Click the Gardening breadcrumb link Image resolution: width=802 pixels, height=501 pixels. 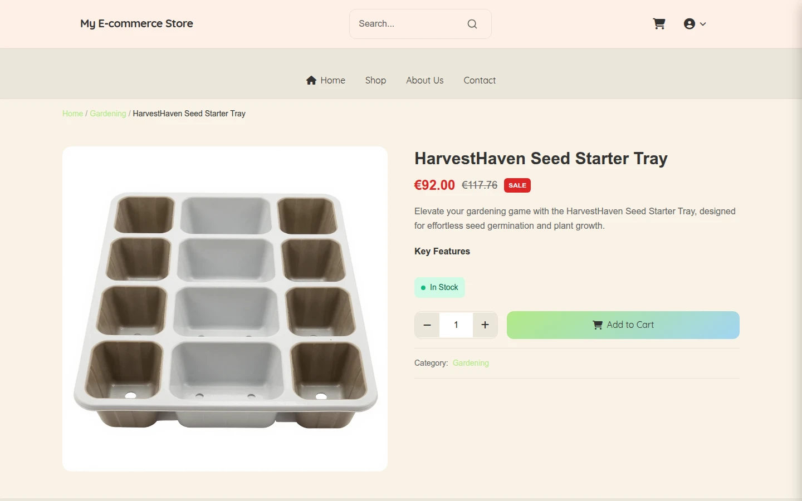pos(108,114)
